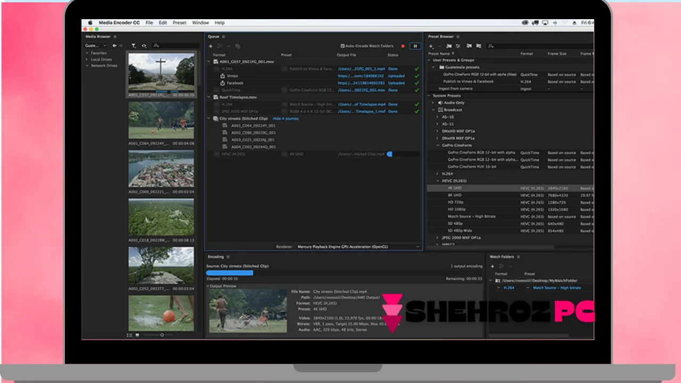Open the Queue panel menu

point(224,37)
